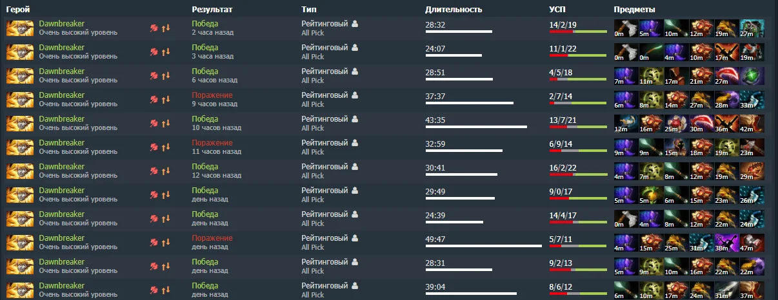Click the Dawnbreaker hero link in the 10 часов назад row

pos(61,119)
